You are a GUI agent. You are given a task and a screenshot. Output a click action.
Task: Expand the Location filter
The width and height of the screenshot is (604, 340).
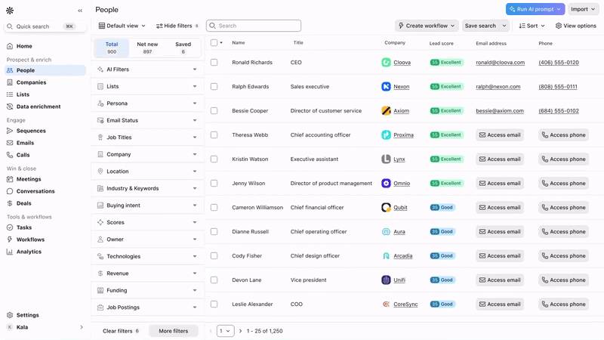pyautogui.click(x=147, y=172)
